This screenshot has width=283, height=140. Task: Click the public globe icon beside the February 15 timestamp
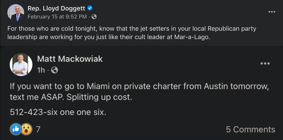(x=94, y=17)
